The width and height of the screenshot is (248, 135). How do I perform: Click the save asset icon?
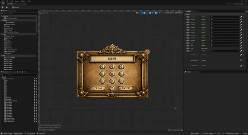click(2, 7)
